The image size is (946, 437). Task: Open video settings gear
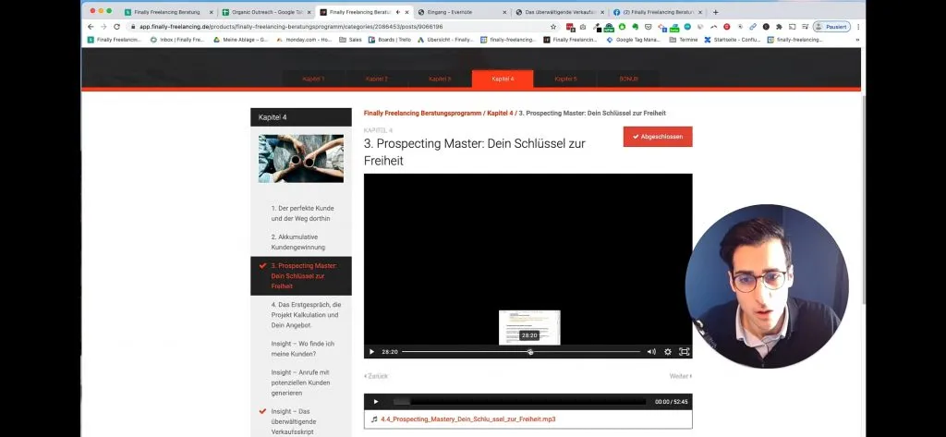[668, 352]
